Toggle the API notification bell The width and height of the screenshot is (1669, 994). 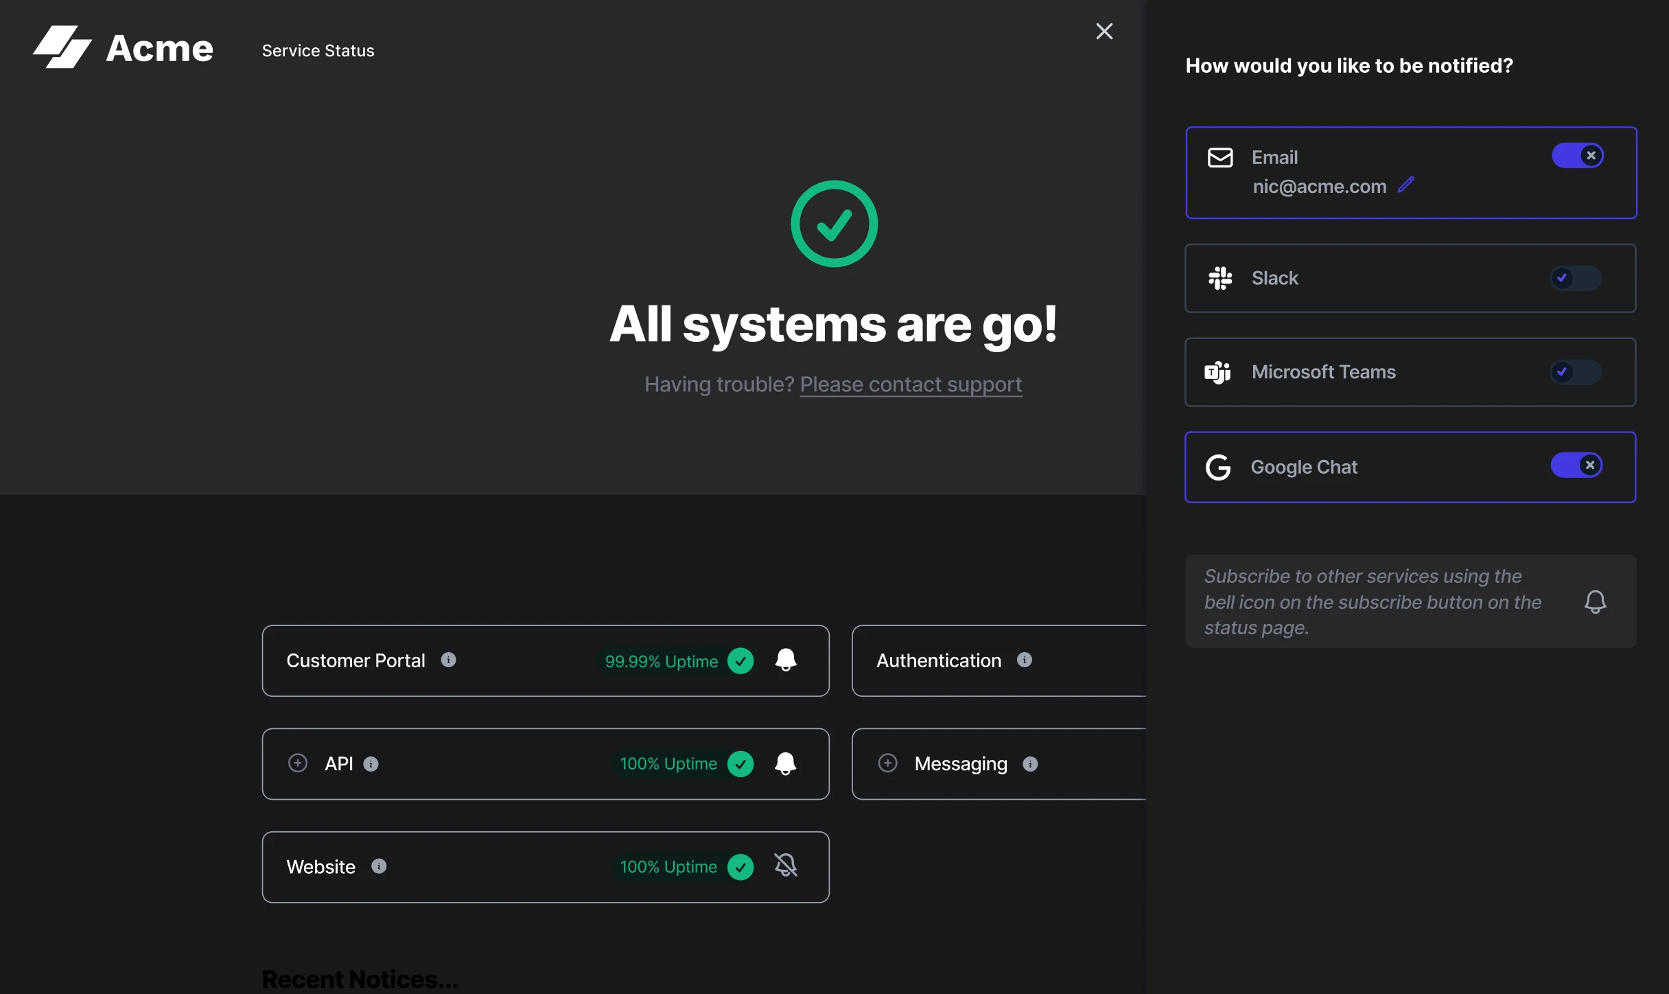click(x=785, y=763)
